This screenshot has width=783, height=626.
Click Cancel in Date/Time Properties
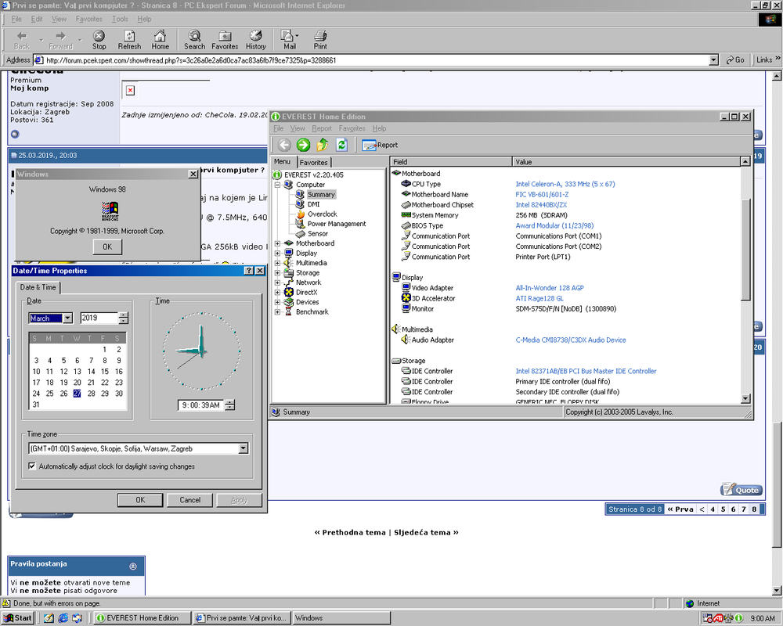pos(189,500)
